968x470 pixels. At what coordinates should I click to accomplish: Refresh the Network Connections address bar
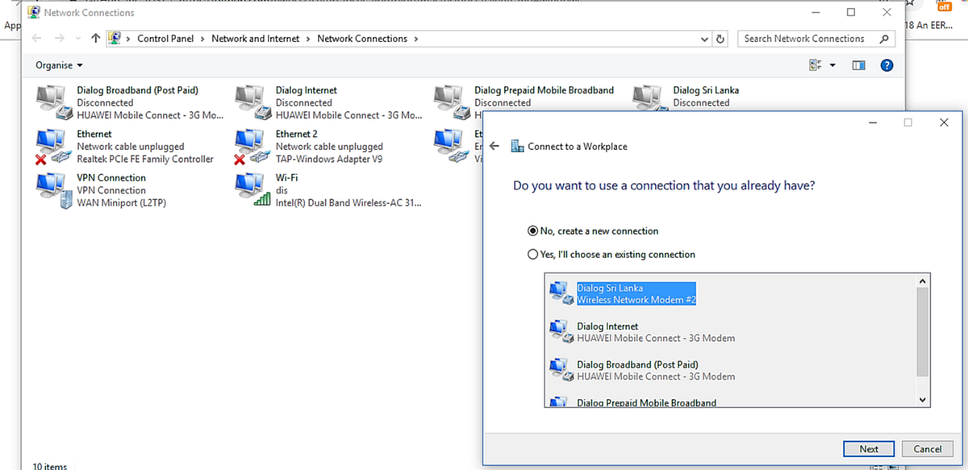[721, 39]
